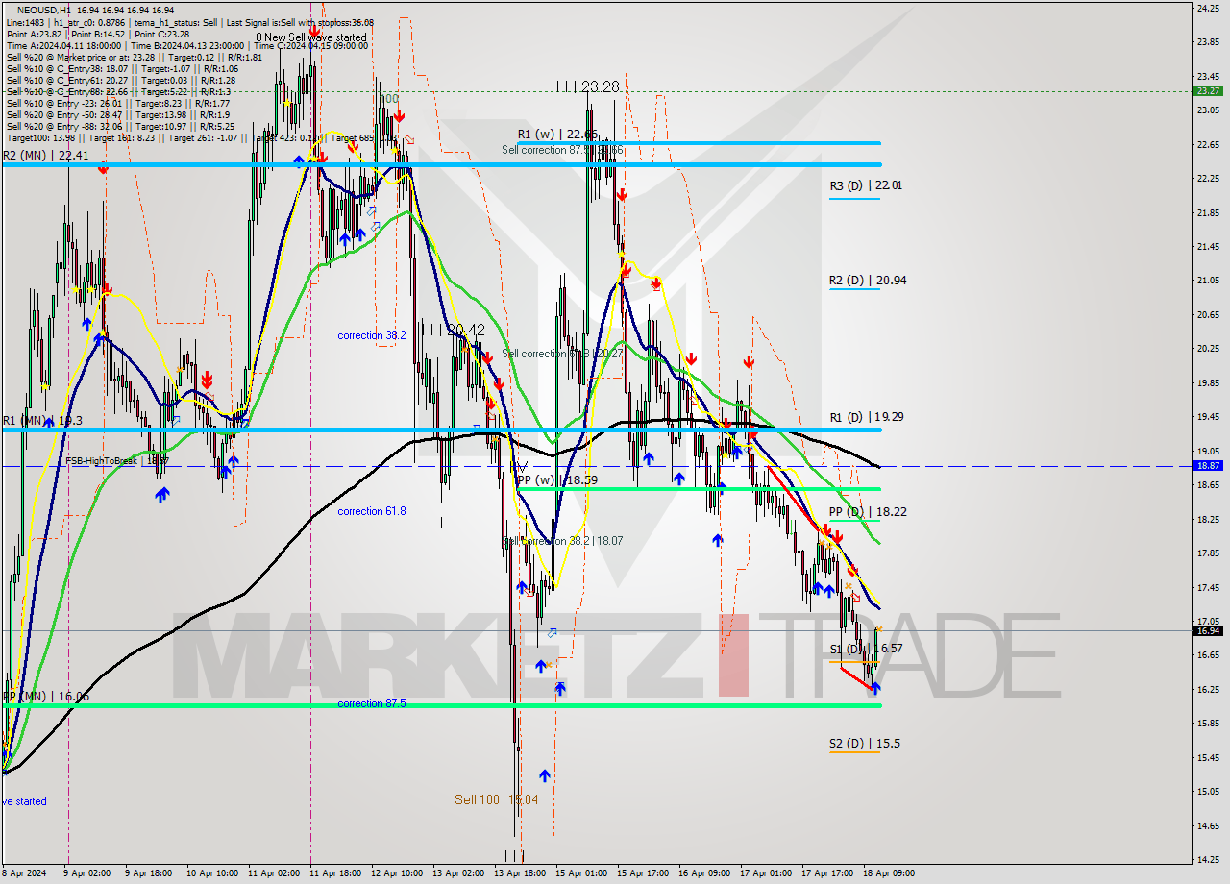
Task: Click the '8 Apr 2024' date label
Action: (x=24, y=873)
